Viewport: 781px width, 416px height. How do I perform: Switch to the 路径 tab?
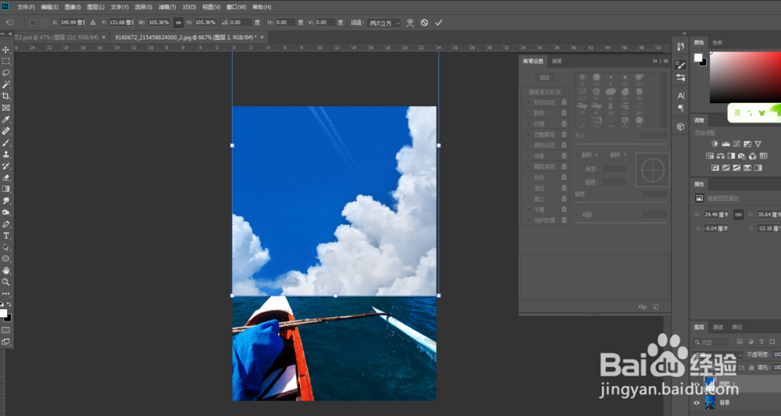736,327
